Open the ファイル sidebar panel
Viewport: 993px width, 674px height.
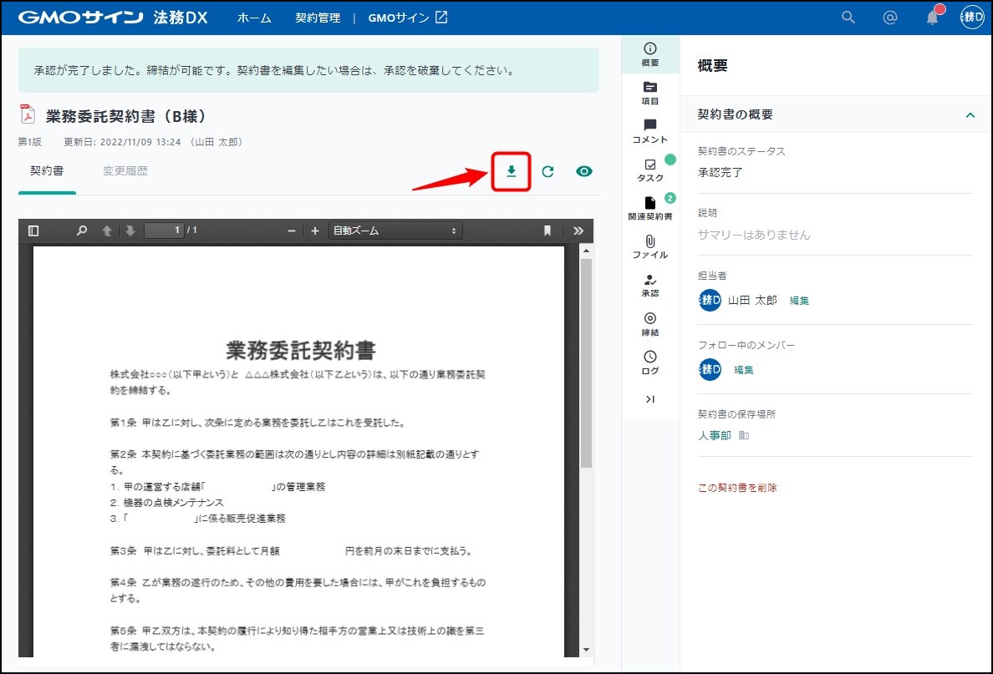[x=650, y=247]
